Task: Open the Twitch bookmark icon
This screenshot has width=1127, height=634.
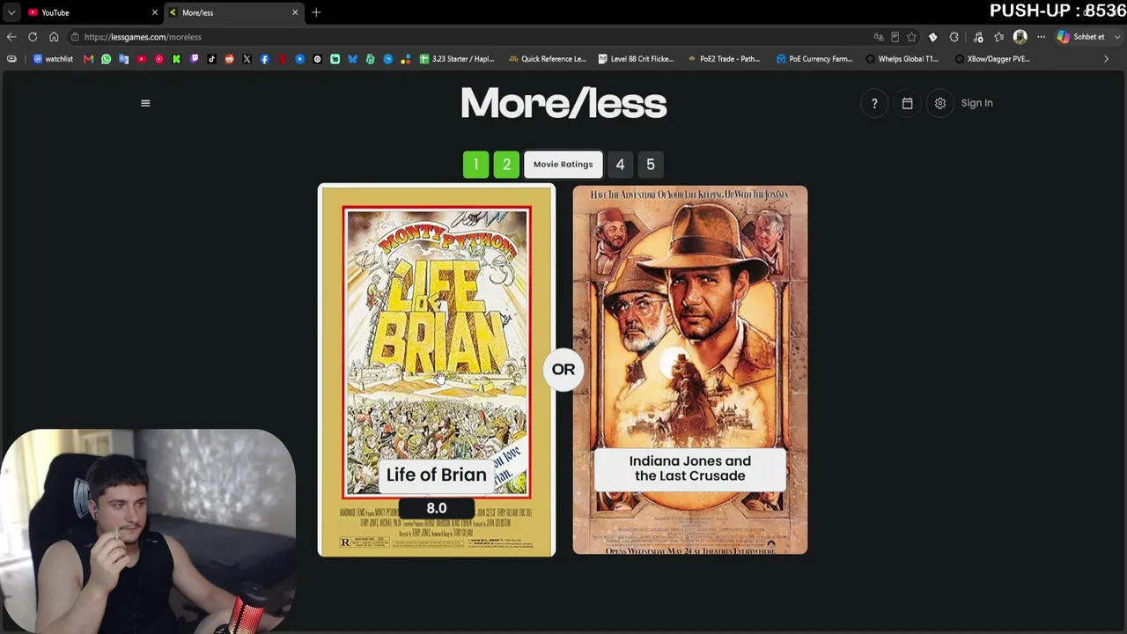Action: 194,59
